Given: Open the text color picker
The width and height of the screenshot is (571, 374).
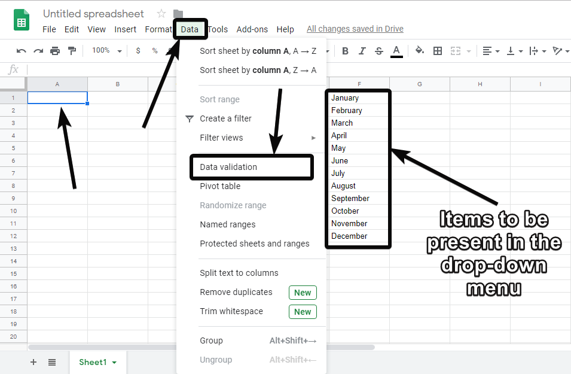Looking at the screenshot, I should 396,51.
